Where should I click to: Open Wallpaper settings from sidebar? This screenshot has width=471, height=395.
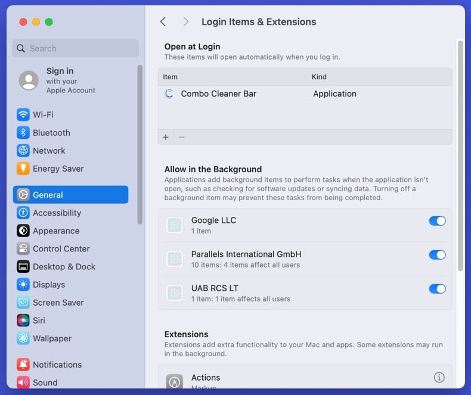pos(70,338)
